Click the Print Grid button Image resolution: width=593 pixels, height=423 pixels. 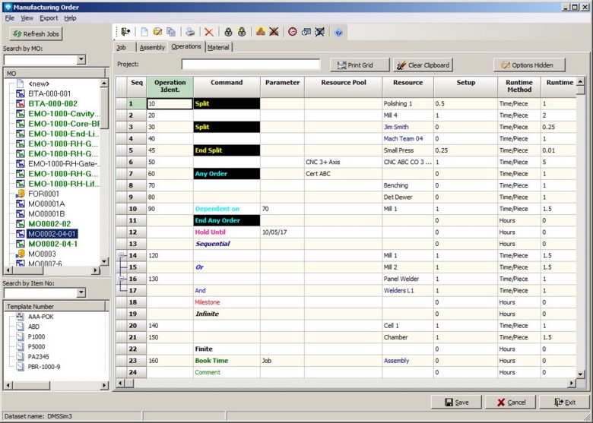(x=360, y=65)
